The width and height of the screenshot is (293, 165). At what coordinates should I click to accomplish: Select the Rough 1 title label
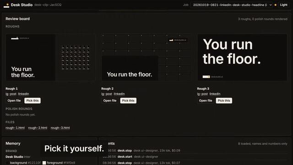[11, 88]
